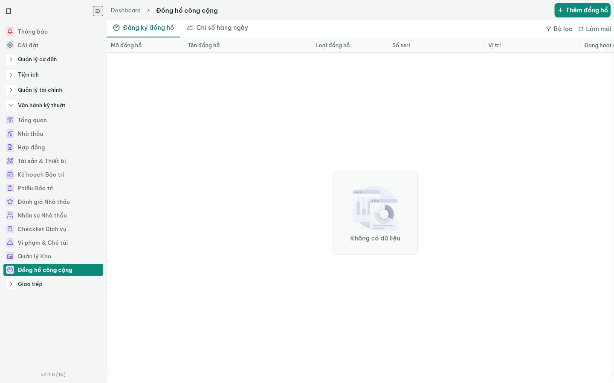
Task: Go to Dashboard via the breadcrumb
Action: click(x=126, y=11)
